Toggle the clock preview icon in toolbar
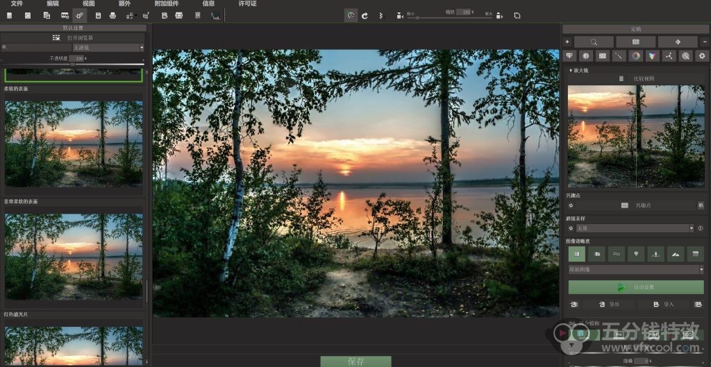Image resolution: width=711 pixels, height=367 pixels. click(351, 15)
